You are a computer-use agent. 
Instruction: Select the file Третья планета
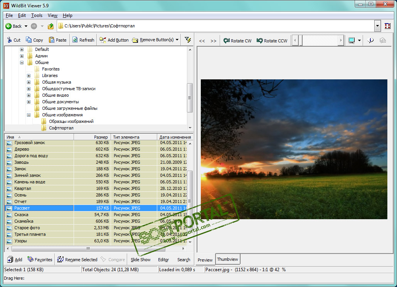pos(30,234)
